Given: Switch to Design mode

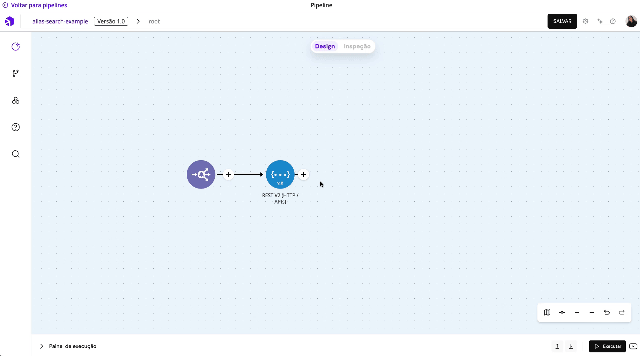Looking at the screenshot, I should pyautogui.click(x=325, y=46).
